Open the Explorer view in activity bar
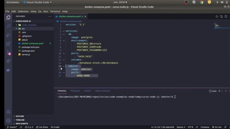The height and width of the screenshot is (129, 230). click(x=8, y=18)
